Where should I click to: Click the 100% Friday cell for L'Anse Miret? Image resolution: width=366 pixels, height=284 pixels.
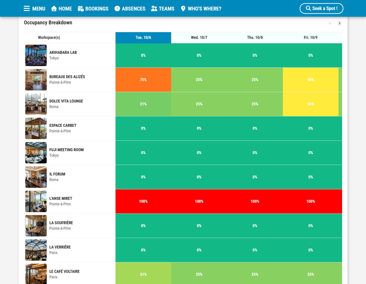311,201
